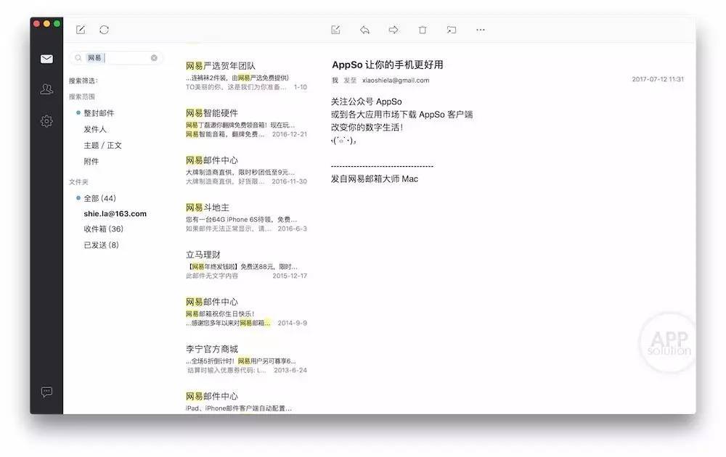Image resolution: width=726 pixels, height=457 pixels.
Task: Open the Contacts section in sidebar
Action: coord(46,88)
